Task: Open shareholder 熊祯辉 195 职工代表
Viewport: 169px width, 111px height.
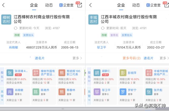Action: [74, 73]
